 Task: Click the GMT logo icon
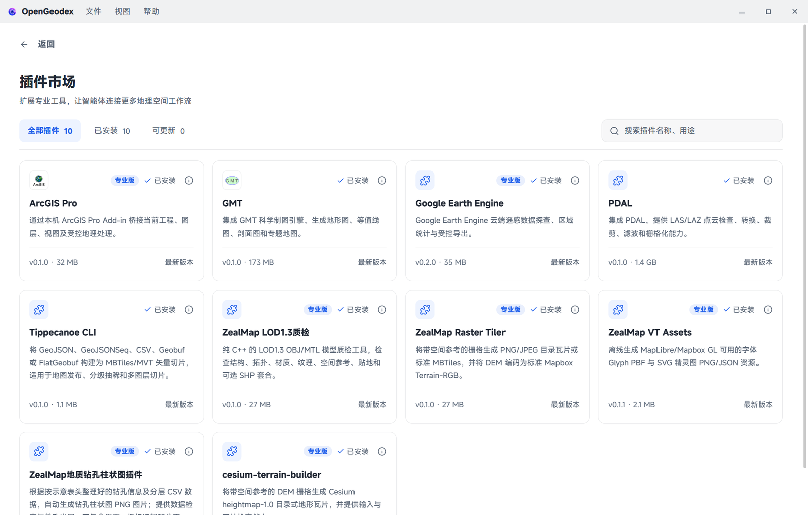point(232,181)
